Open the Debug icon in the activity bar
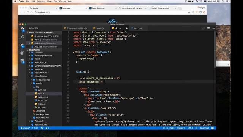Viewport: 243px width, 137px height. [22, 53]
